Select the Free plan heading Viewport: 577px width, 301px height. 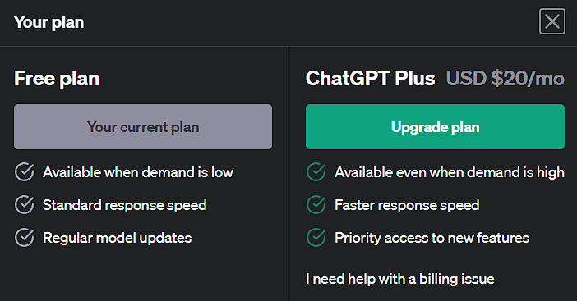coord(57,79)
